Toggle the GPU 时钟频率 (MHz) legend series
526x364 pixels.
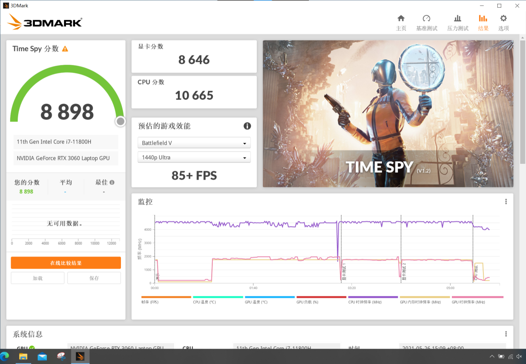[477, 300]
